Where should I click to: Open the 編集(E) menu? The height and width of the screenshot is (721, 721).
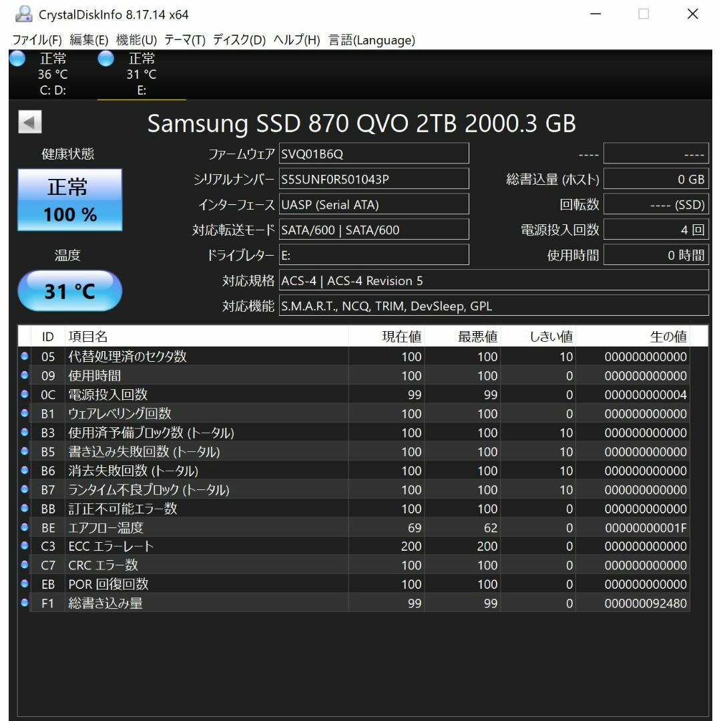pos(89,40)
